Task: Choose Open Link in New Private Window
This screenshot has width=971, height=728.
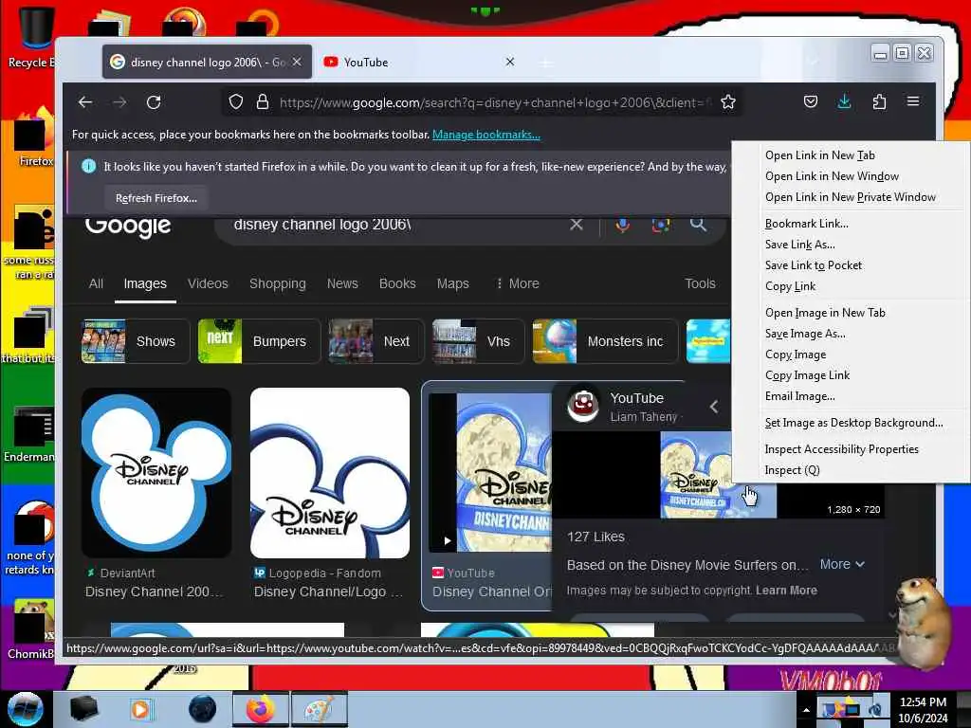Action: click(851, 197)
